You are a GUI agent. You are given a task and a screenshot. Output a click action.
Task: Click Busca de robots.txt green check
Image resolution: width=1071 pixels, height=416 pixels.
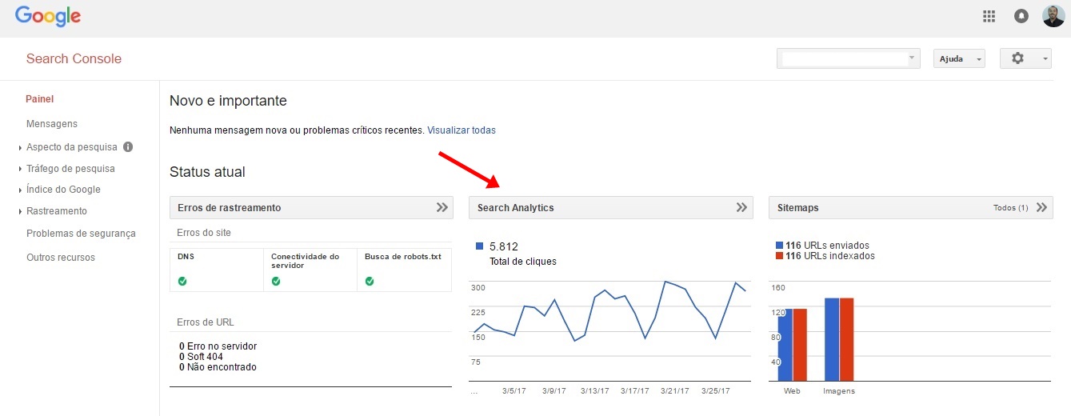[x=370, y=282]
